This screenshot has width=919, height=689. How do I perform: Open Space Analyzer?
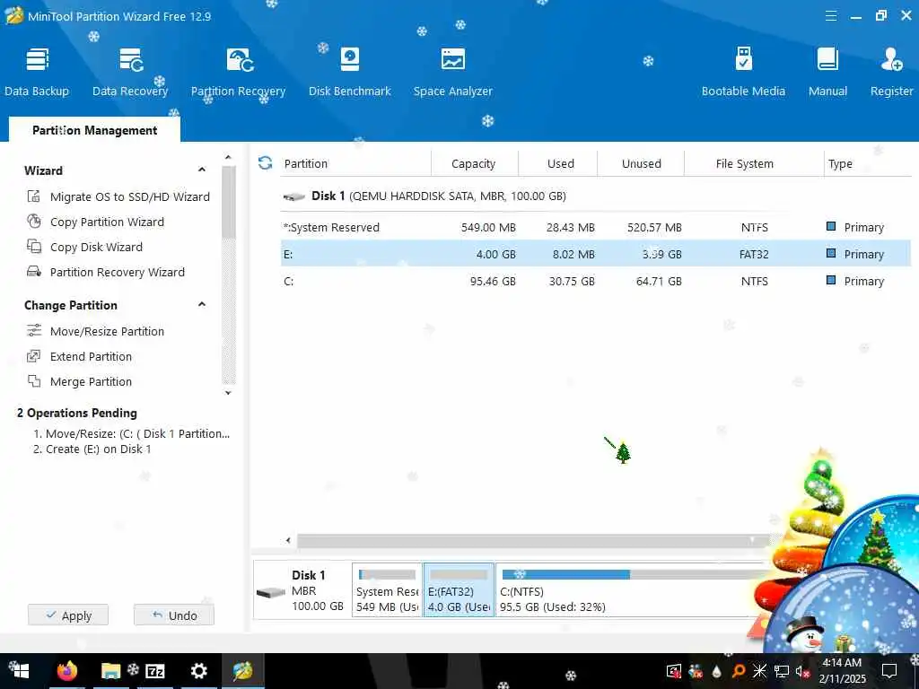[x=452, y=72]
